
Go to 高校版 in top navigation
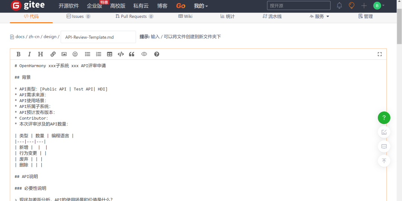click(118, 6)
